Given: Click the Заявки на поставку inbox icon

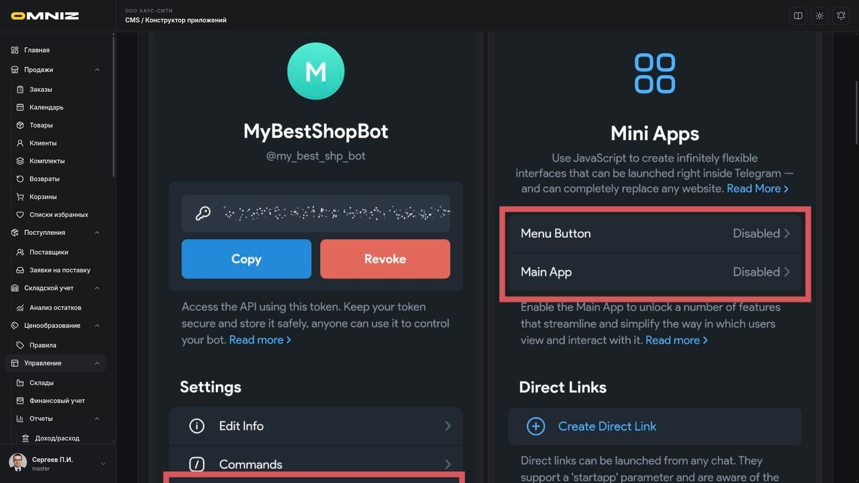Looking at the screenshot, I should pos(20,270).
